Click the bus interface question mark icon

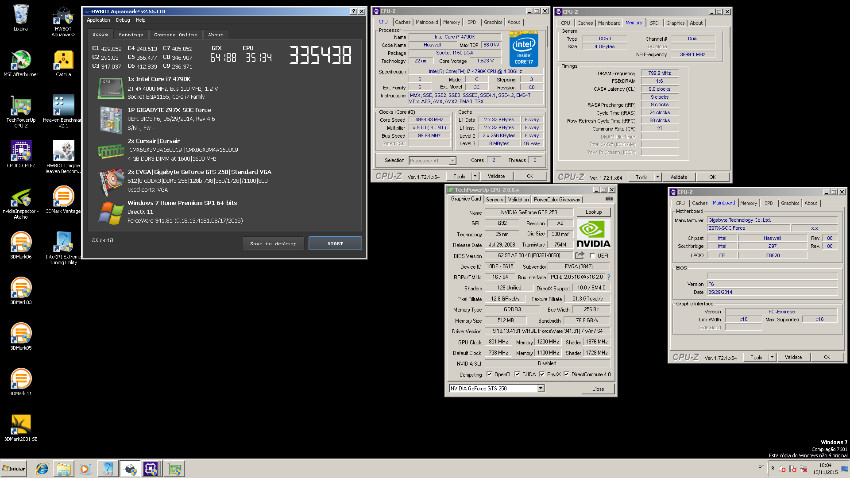tap(609, 277)
